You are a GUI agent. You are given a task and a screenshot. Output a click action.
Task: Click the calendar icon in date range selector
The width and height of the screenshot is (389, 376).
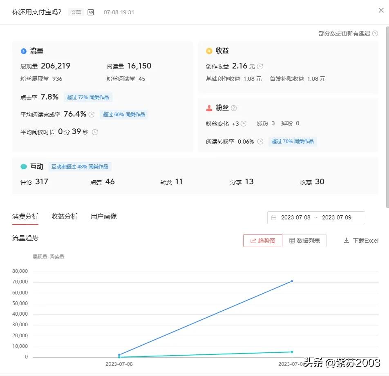273,217
